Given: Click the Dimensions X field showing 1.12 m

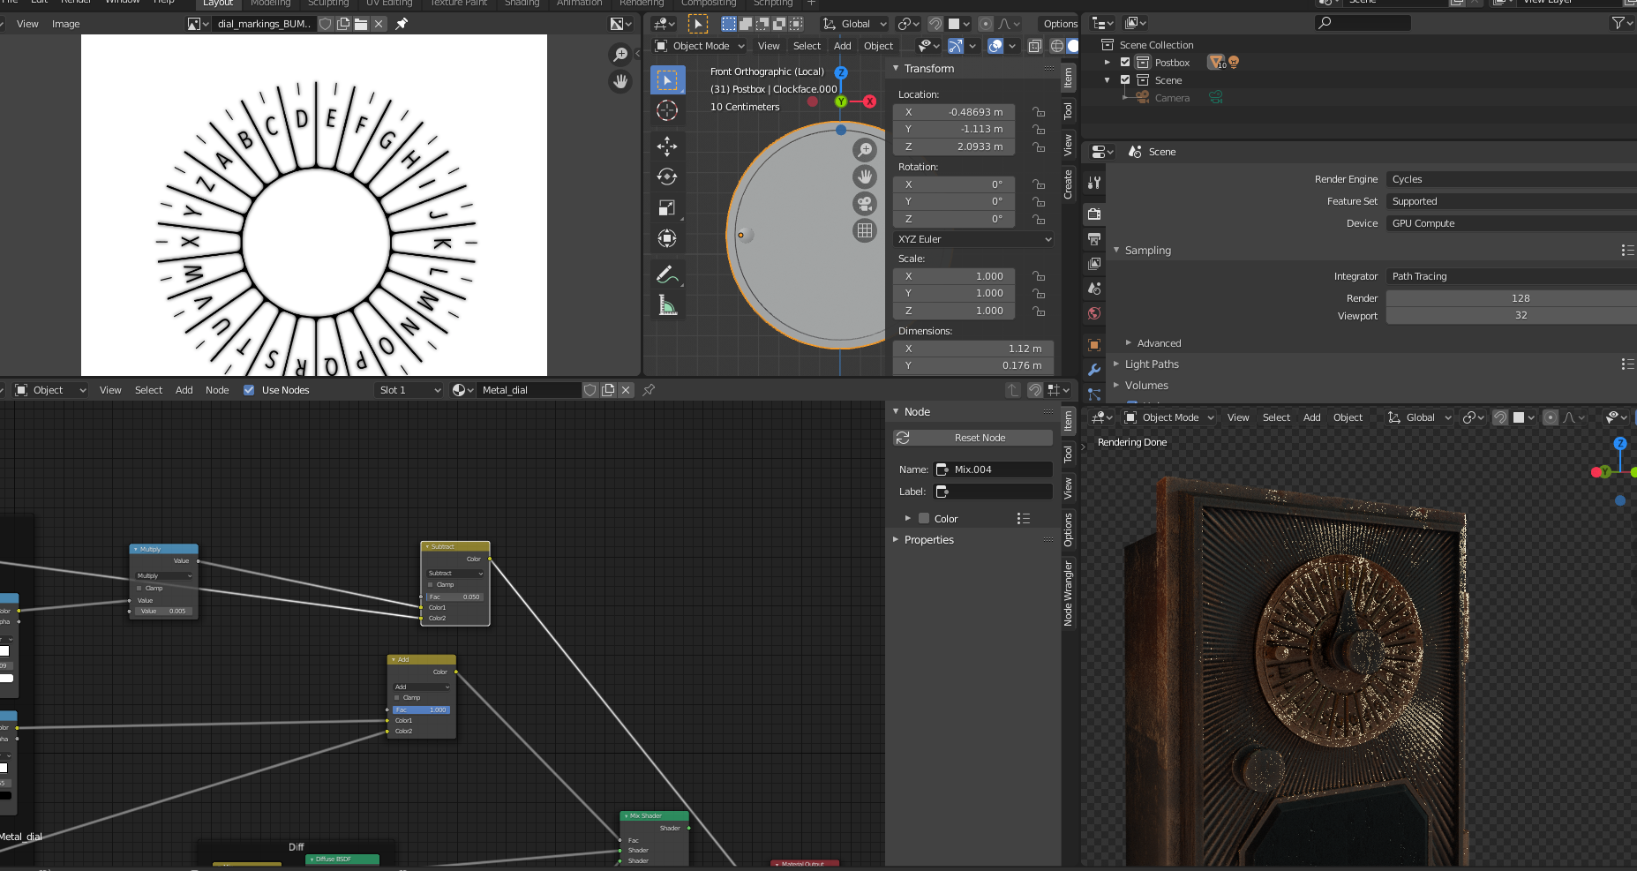Looking at the screenshot, I should tap(973, 349).
